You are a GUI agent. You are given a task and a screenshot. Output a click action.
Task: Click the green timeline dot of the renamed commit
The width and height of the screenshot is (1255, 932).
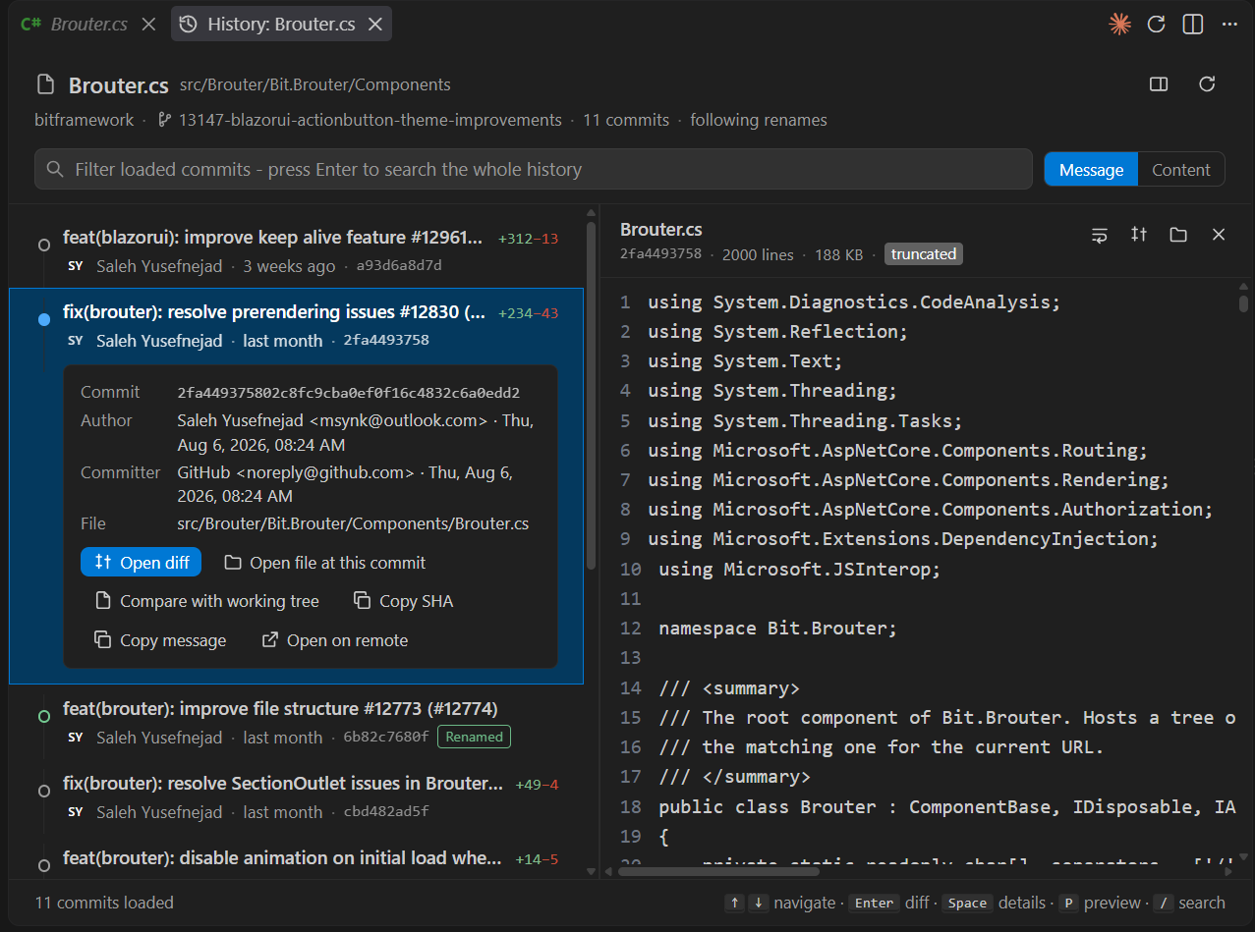click(44, 716)
